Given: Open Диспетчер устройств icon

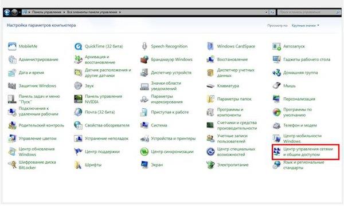Looking at the screenshot, I should pyautogui.click(x=144, y=73).
